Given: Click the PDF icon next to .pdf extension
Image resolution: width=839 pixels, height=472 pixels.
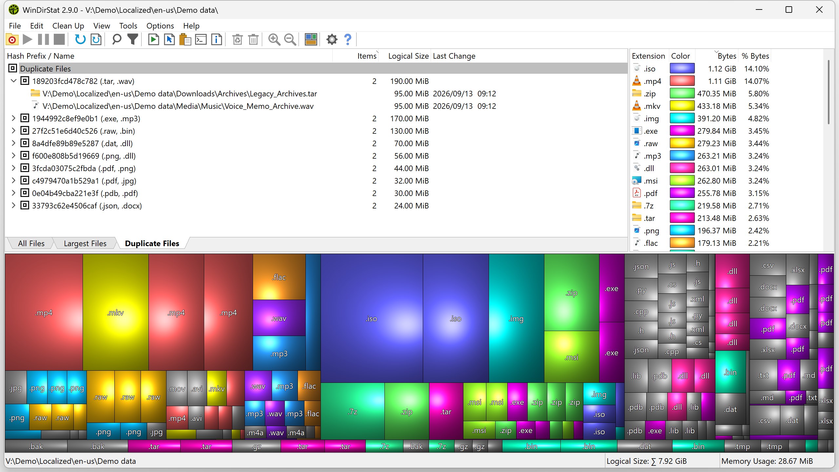Looking at the screenshot, I should [636, 193].
